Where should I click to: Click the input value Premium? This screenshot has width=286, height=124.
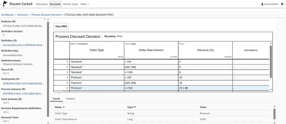205,114
